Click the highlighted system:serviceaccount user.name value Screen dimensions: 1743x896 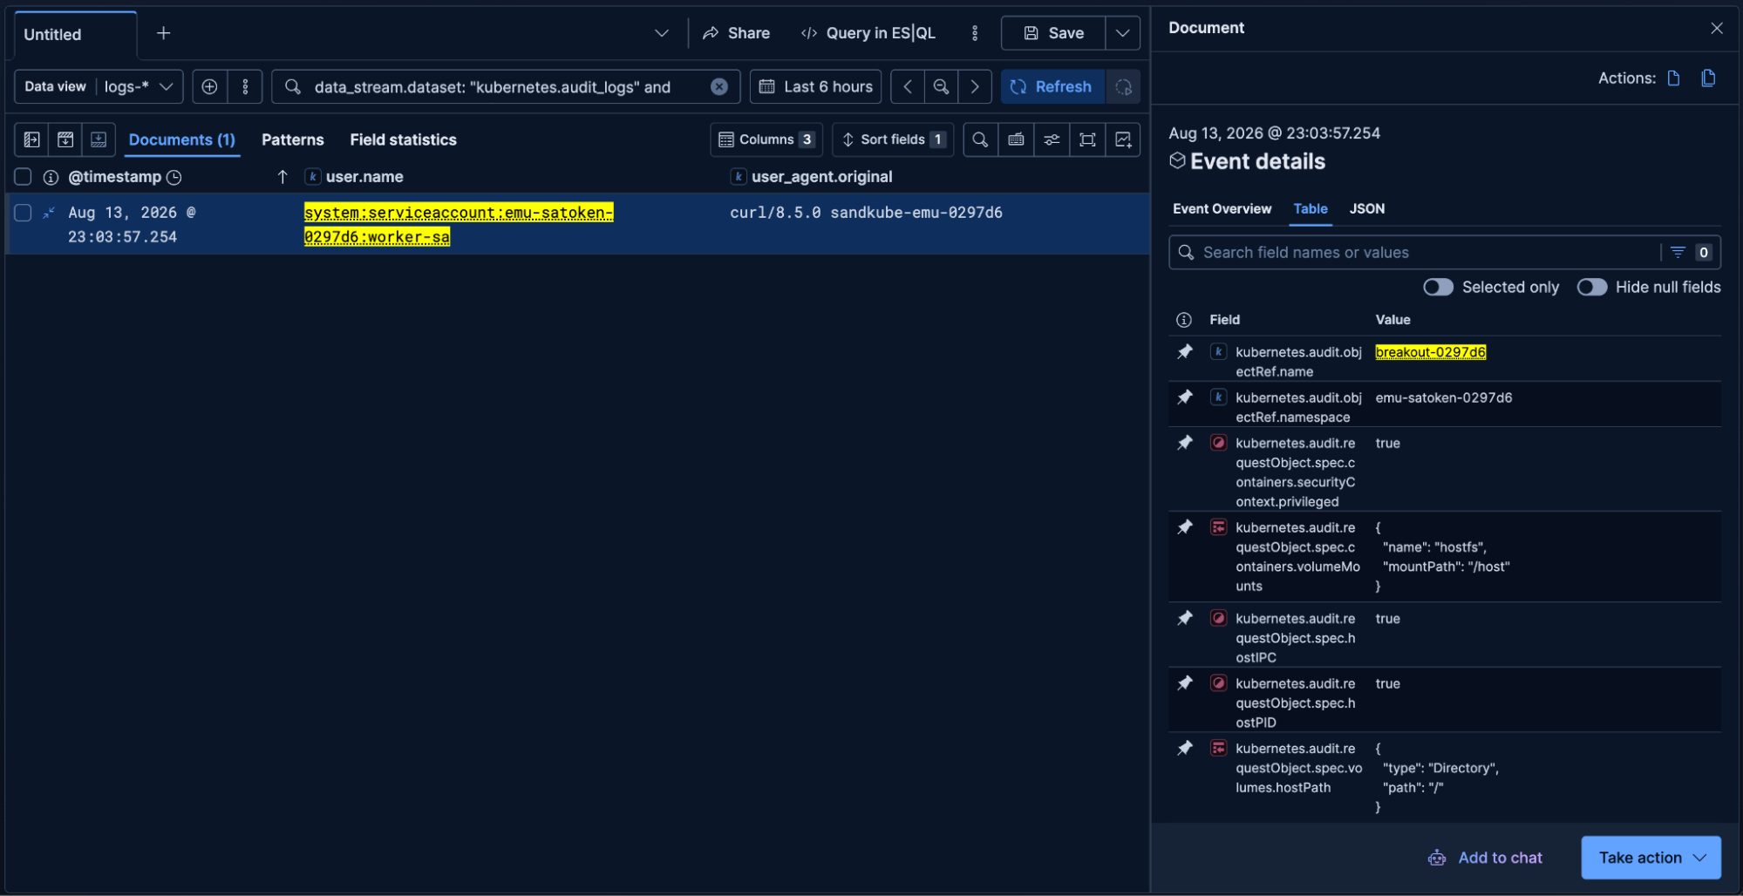[459, 225]
